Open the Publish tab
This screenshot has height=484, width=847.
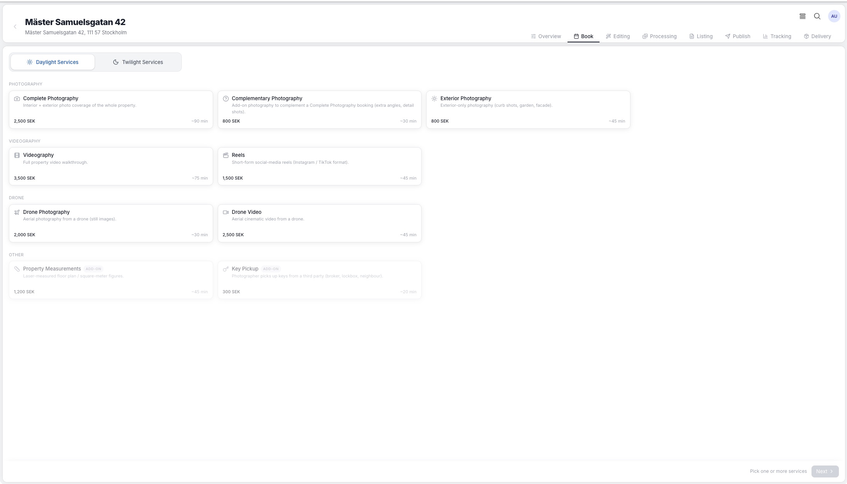click(x=738, y=36)
